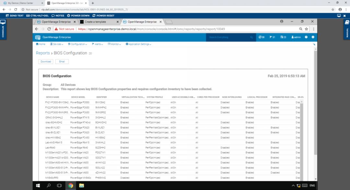
Task: Expand the Application Settings menu
Action: tap(138, 44)
